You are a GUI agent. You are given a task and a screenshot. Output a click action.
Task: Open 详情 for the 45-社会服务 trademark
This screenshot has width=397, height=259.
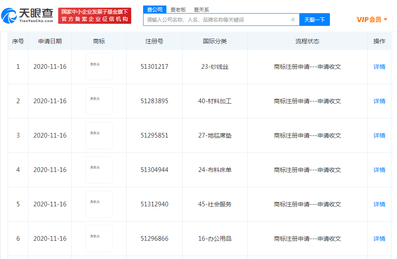379,204
